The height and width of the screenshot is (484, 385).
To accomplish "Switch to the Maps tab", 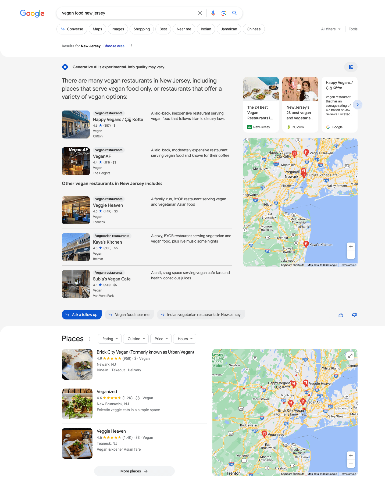I will 97,29.
